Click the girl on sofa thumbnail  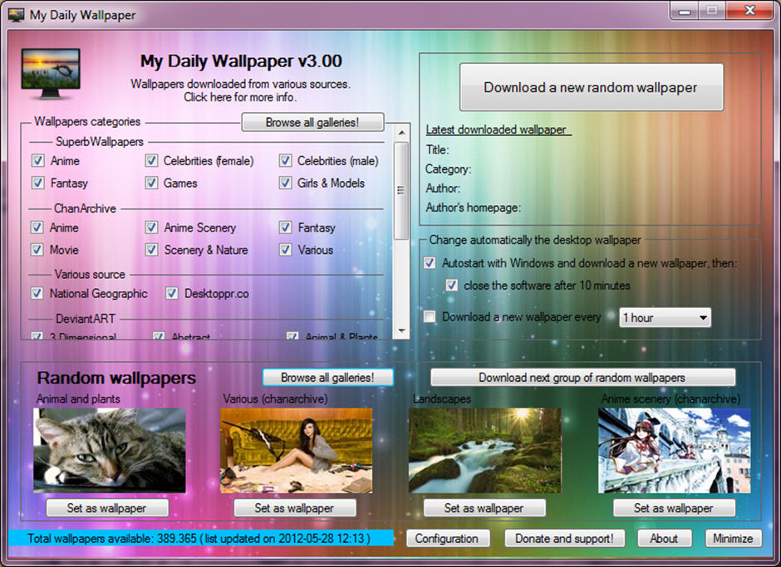click(297, 451)
